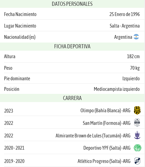Open the San Martín (Formosa) - ARG link

(107, 123)
